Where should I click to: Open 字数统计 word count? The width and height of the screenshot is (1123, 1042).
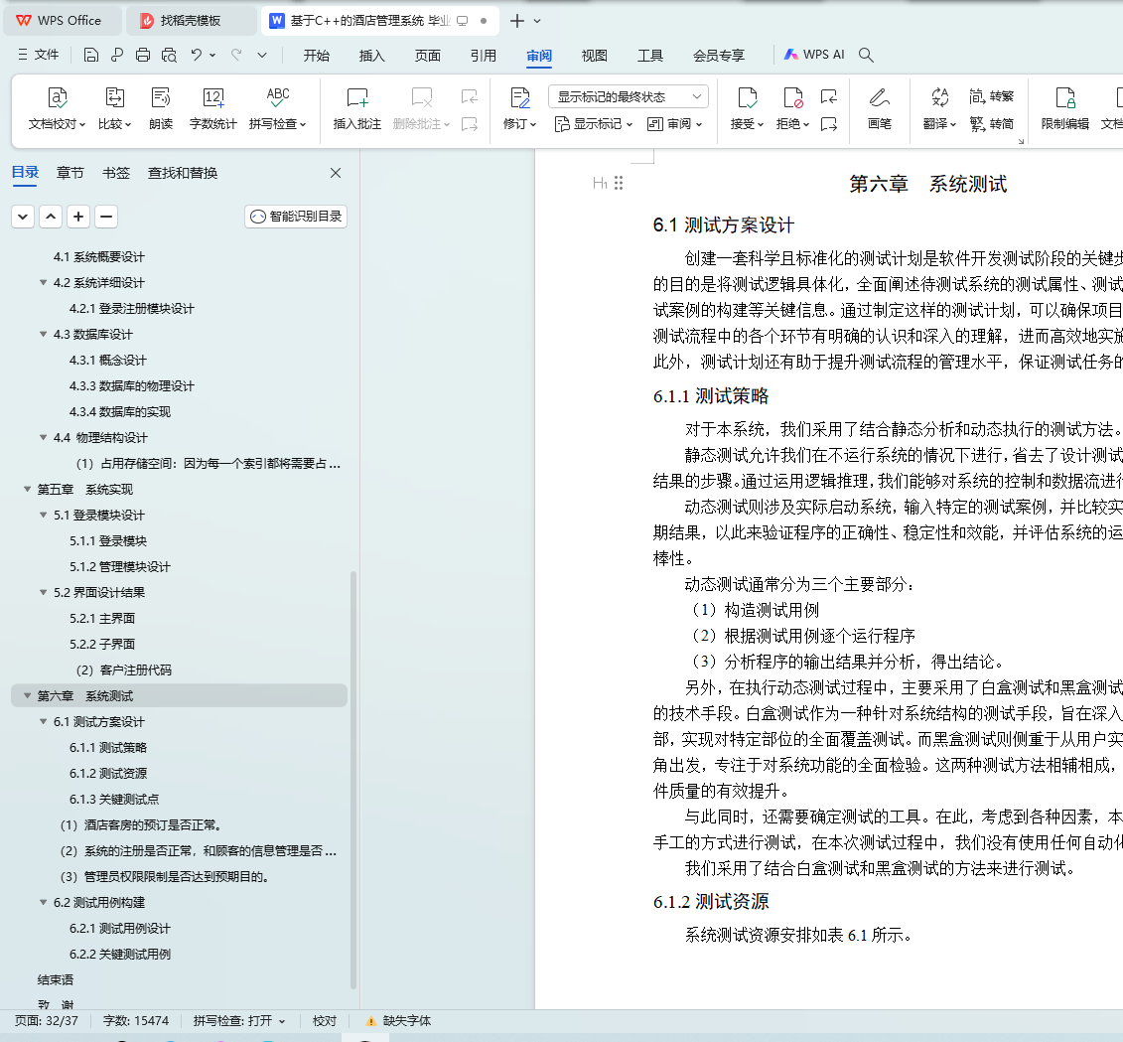(212, 108)
